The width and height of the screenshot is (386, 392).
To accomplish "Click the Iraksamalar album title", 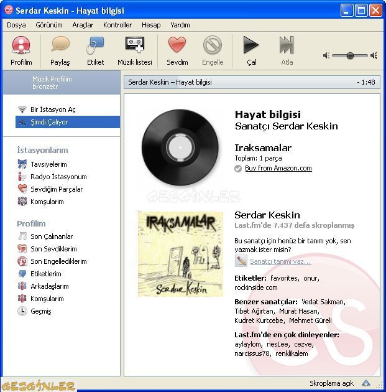I will (x=263, y=148).
